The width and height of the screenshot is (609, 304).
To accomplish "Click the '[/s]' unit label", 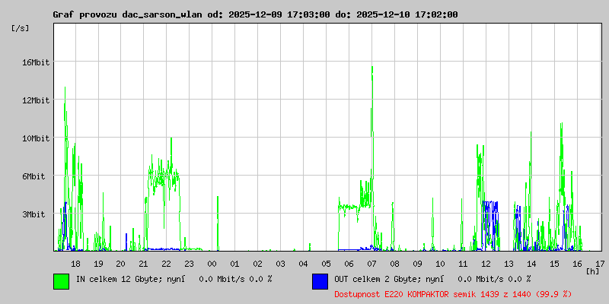I will pos(21,28).
